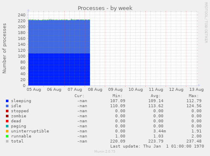
Task: Click the zombie legend color swatch
Action: [x=7, y=116]
